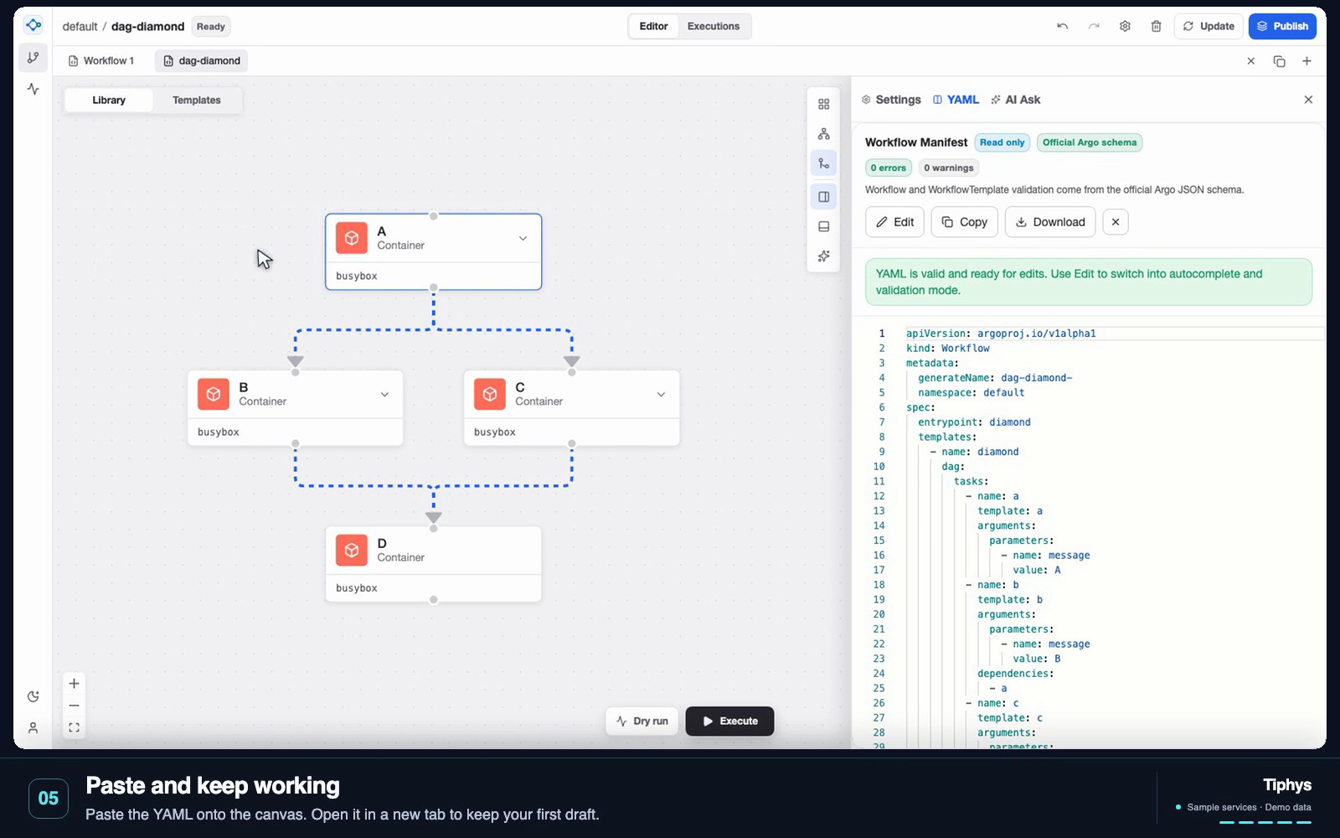Close the current tab with X in tab bar
The width and height of the screenshot is (1340, 838).
pos(1251,61)
